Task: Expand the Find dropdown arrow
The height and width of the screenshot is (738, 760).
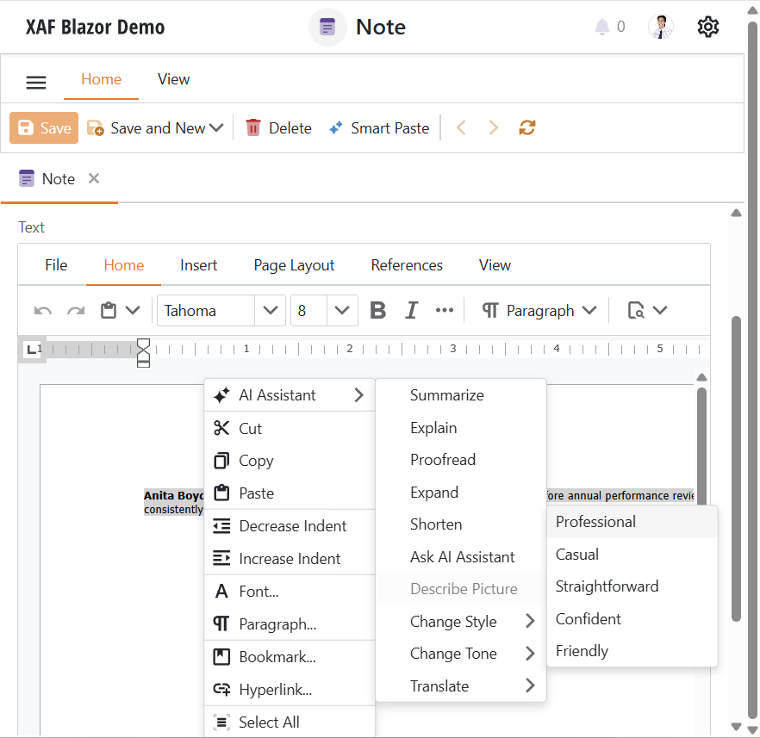Action: coord(660,310)
